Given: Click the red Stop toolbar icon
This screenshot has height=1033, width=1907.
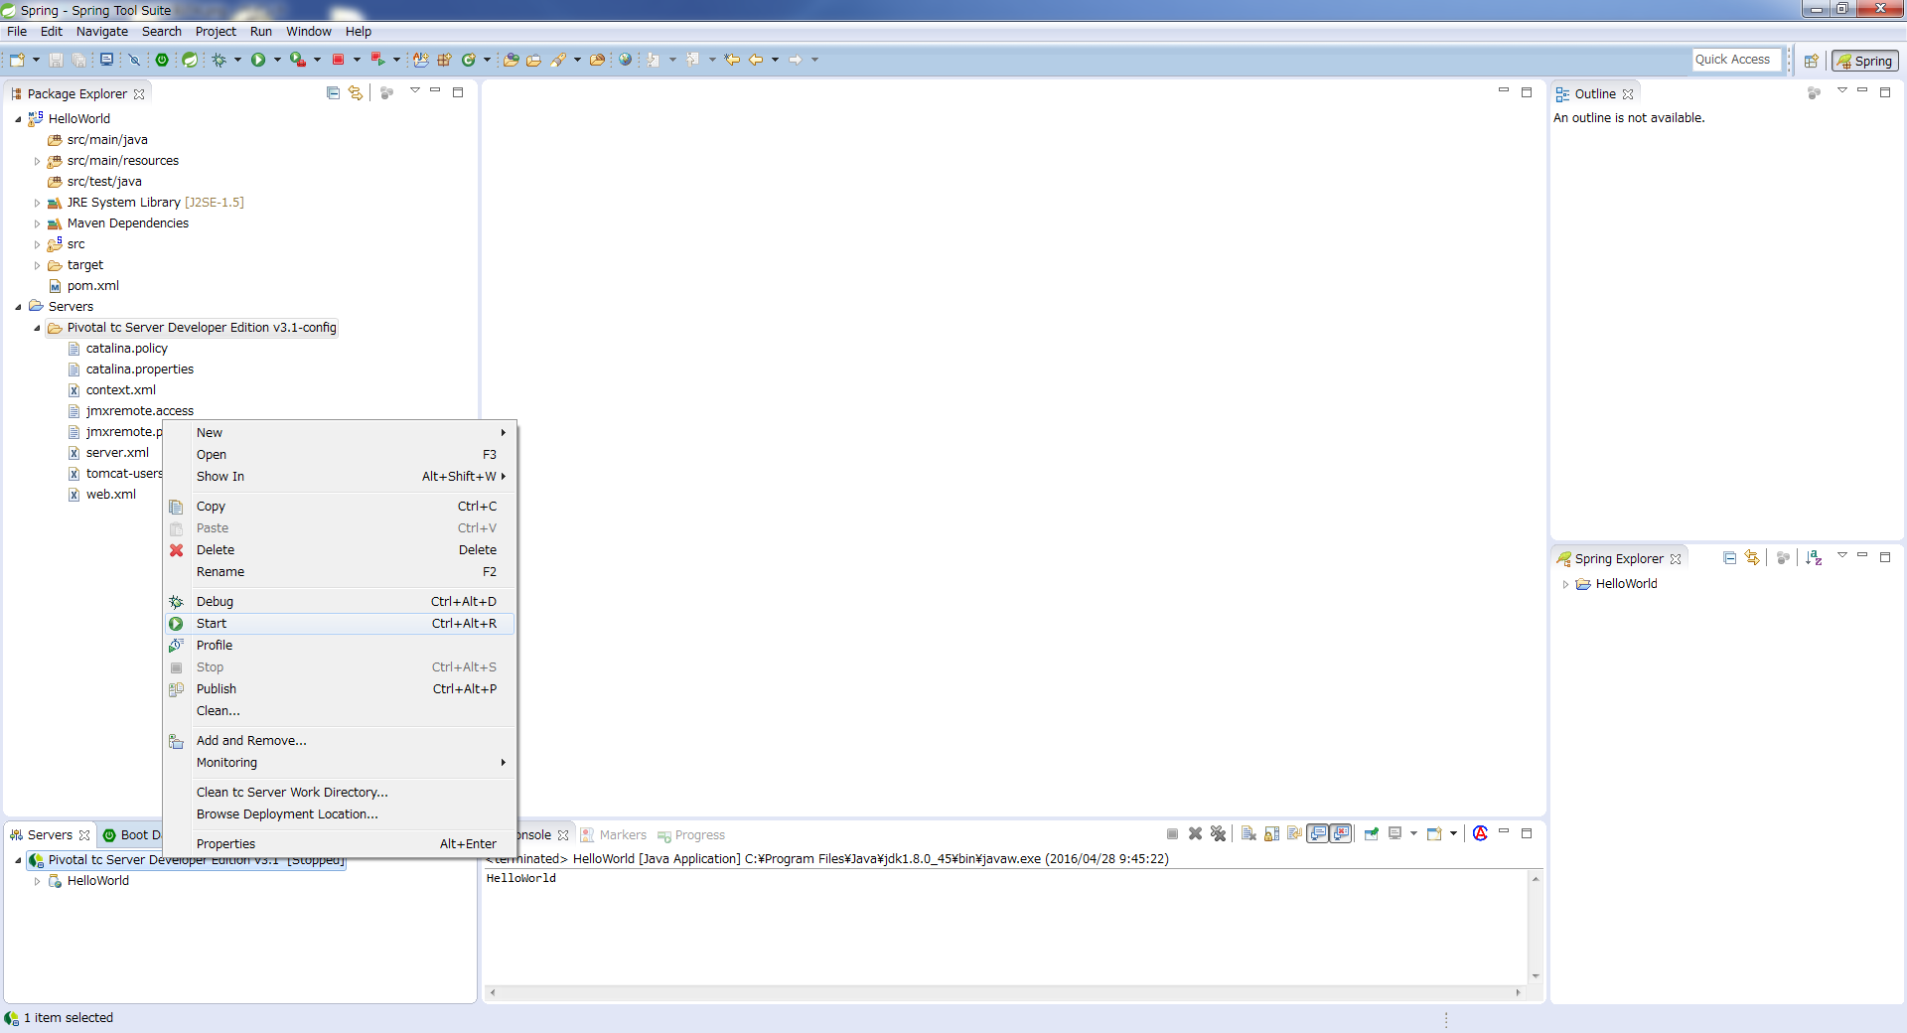Looking at the screenshot, I should tap(338, 60).
